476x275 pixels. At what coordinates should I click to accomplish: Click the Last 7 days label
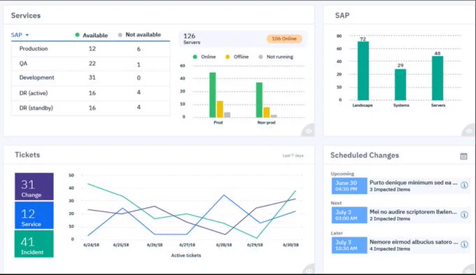(x=293, y=155)
